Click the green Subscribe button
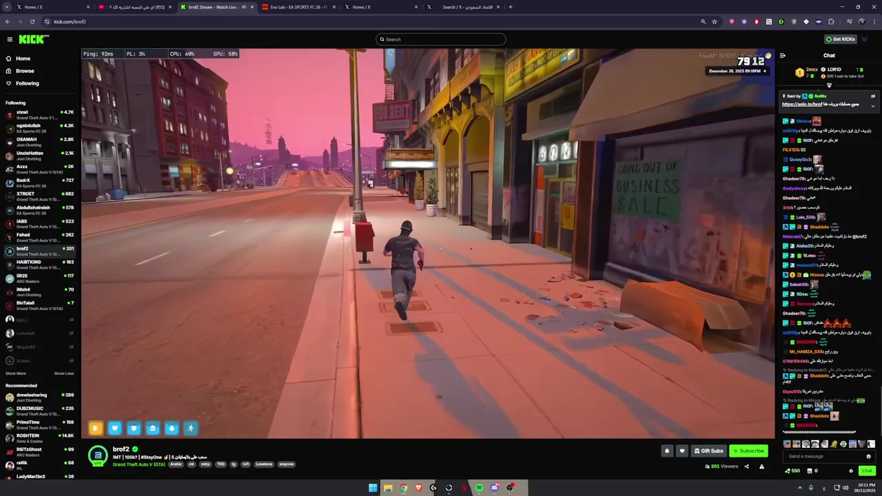882x496 pixels. [748, 451]
